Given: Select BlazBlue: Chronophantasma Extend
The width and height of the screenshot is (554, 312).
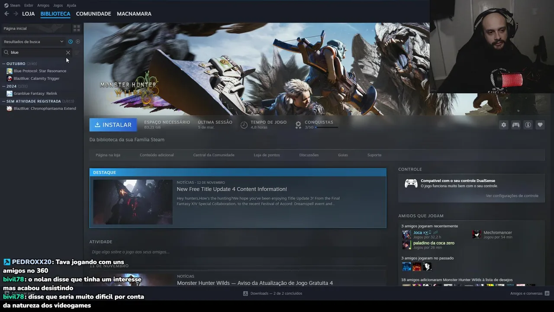Looking at the screenshot, I should (45, 108).
